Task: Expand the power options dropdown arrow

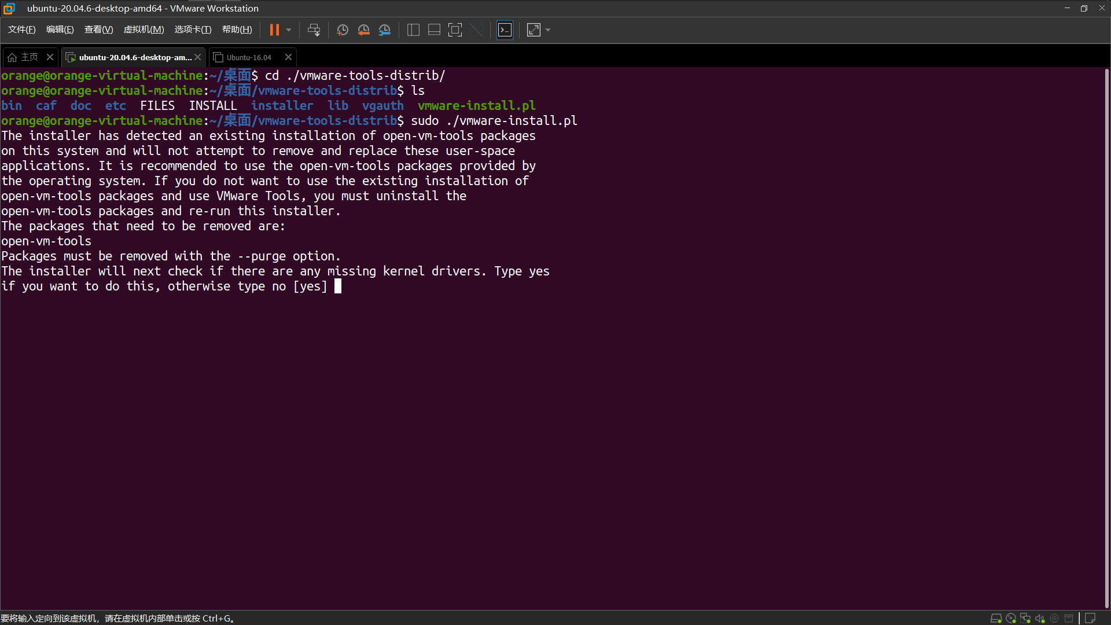Action: [x=289, y=30]
